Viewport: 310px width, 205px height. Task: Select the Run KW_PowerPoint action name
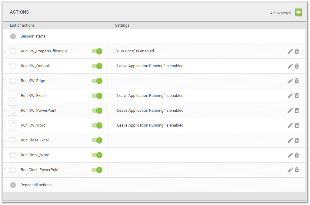click(38, 111)
